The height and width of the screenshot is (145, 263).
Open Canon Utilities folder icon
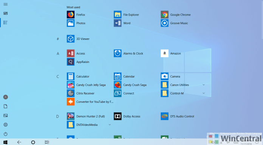click(x=164, y=85)
